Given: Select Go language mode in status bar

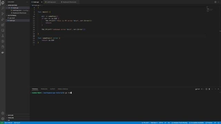Looking at the screenshot, I should click(169, 123).
